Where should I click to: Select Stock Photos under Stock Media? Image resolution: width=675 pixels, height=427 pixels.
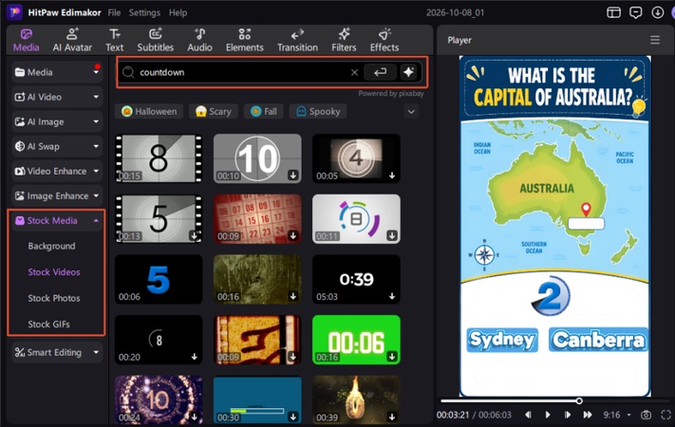tap(54, 298)
